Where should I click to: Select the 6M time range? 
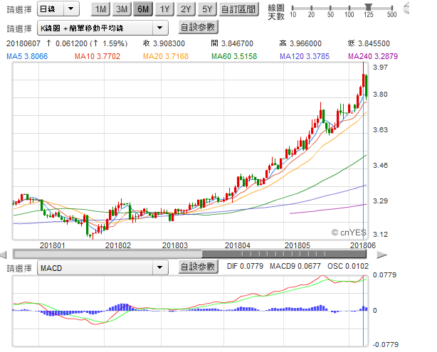143,9
